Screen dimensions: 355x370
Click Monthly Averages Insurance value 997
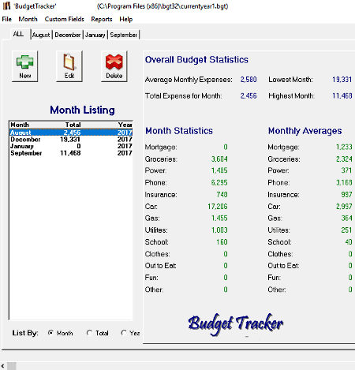(346, 195)
